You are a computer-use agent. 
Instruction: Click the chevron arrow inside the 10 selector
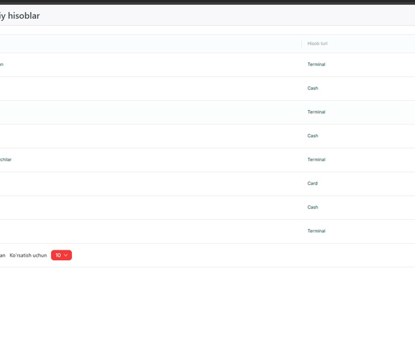coord(66,255)
